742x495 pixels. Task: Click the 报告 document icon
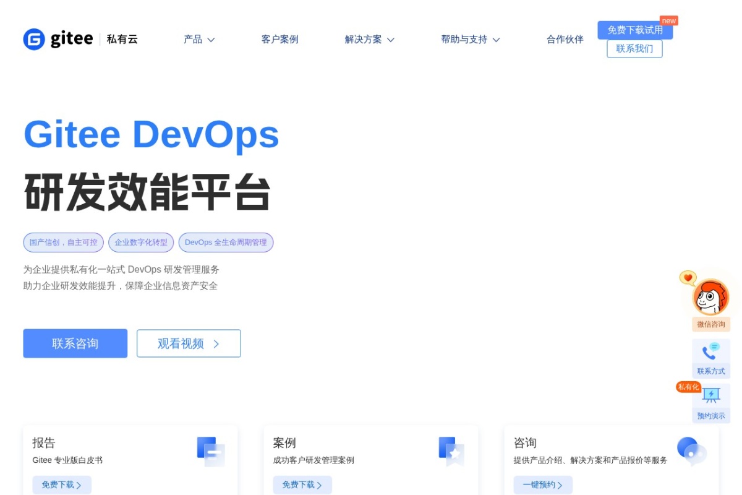point(210,451)
